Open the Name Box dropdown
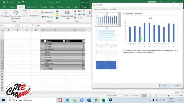Image resolution: width=184 pixels, height=103 pixels. click(x=14, y=25)
